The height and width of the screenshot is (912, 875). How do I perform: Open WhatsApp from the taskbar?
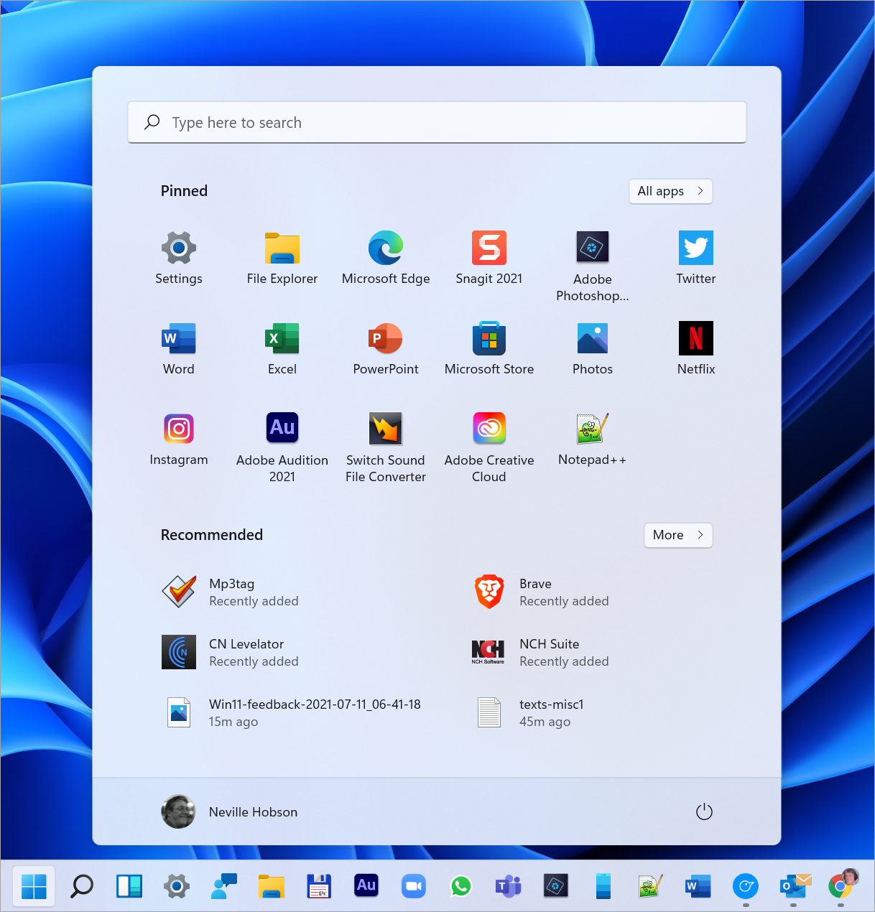(461, 886)
